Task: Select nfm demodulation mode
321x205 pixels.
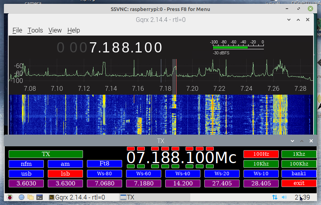Action: pyautogui.click(x=26, y=164)
